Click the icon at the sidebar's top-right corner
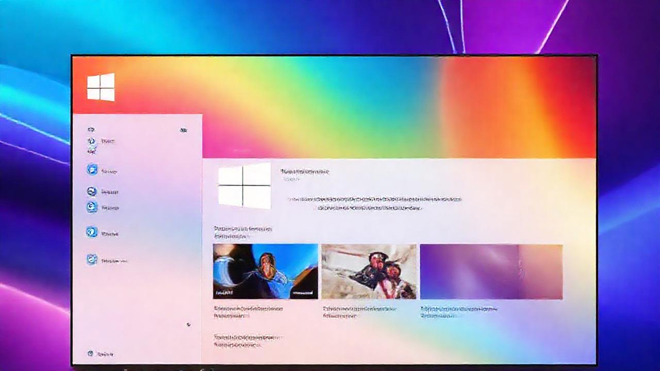The height and width of the screenshot is (371, 660). [184, 130]
